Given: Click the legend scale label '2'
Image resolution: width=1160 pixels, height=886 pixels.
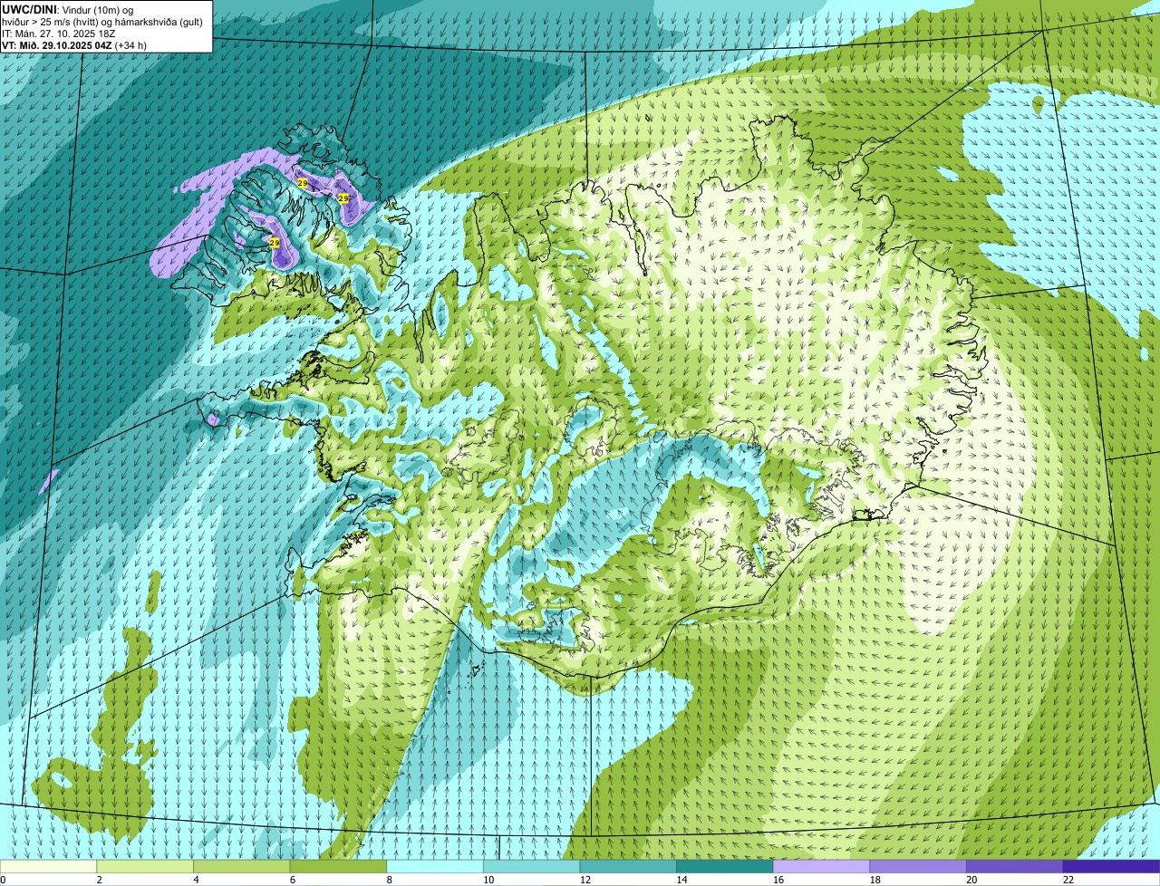Looking at the screenshot, I should pyautogui.click(x=99, y=880).
